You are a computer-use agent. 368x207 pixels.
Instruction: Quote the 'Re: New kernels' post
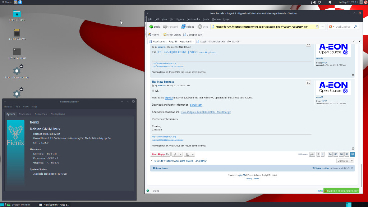(308, 83)
